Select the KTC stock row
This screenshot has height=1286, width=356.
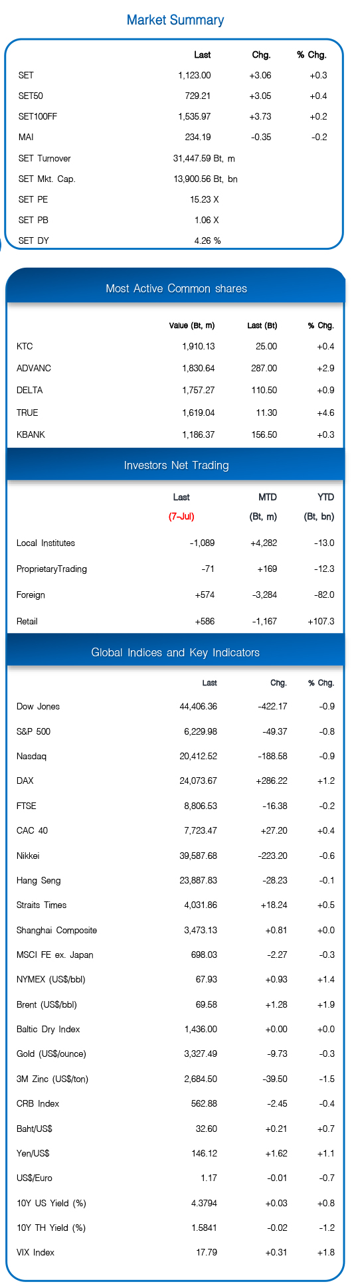pos(175,346)
